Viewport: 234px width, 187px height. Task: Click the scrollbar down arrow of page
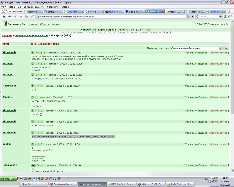(232, 170)
